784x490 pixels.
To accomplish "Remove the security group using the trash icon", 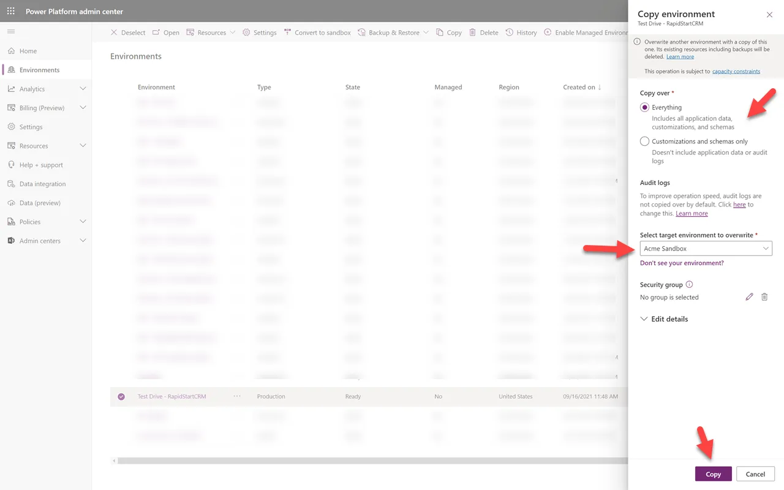I will click(x=764, y=296).
